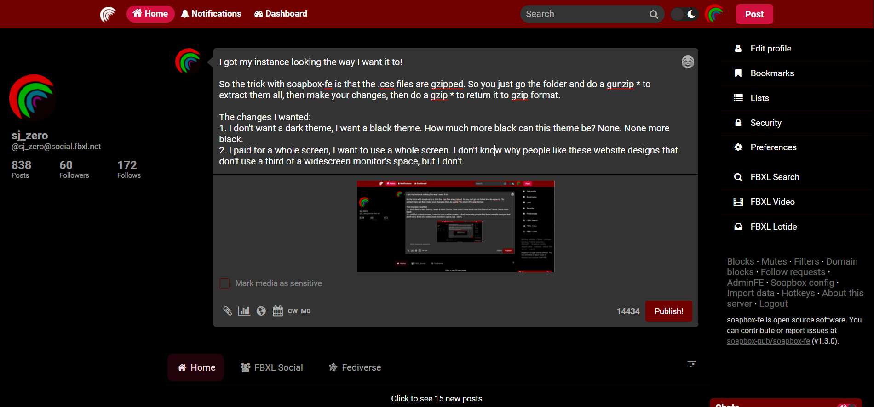Click the Post button

click(x=754, y=14)
